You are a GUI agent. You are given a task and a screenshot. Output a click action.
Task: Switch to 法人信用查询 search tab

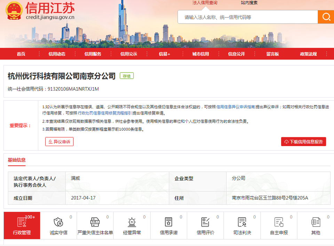click(205, 3)
